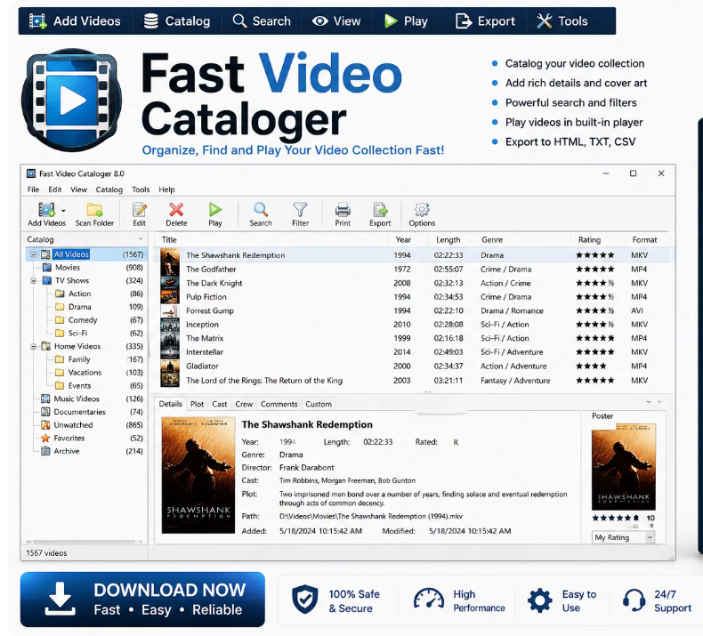
Task: Click the View item in the top banner navigation
Action: [x=336, y=21]
